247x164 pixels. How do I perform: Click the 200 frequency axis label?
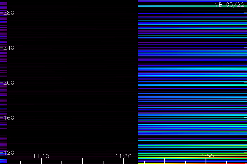point(9,83)
